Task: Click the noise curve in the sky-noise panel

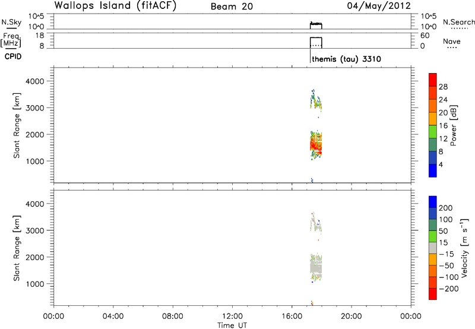Action: tap(316, 24)
